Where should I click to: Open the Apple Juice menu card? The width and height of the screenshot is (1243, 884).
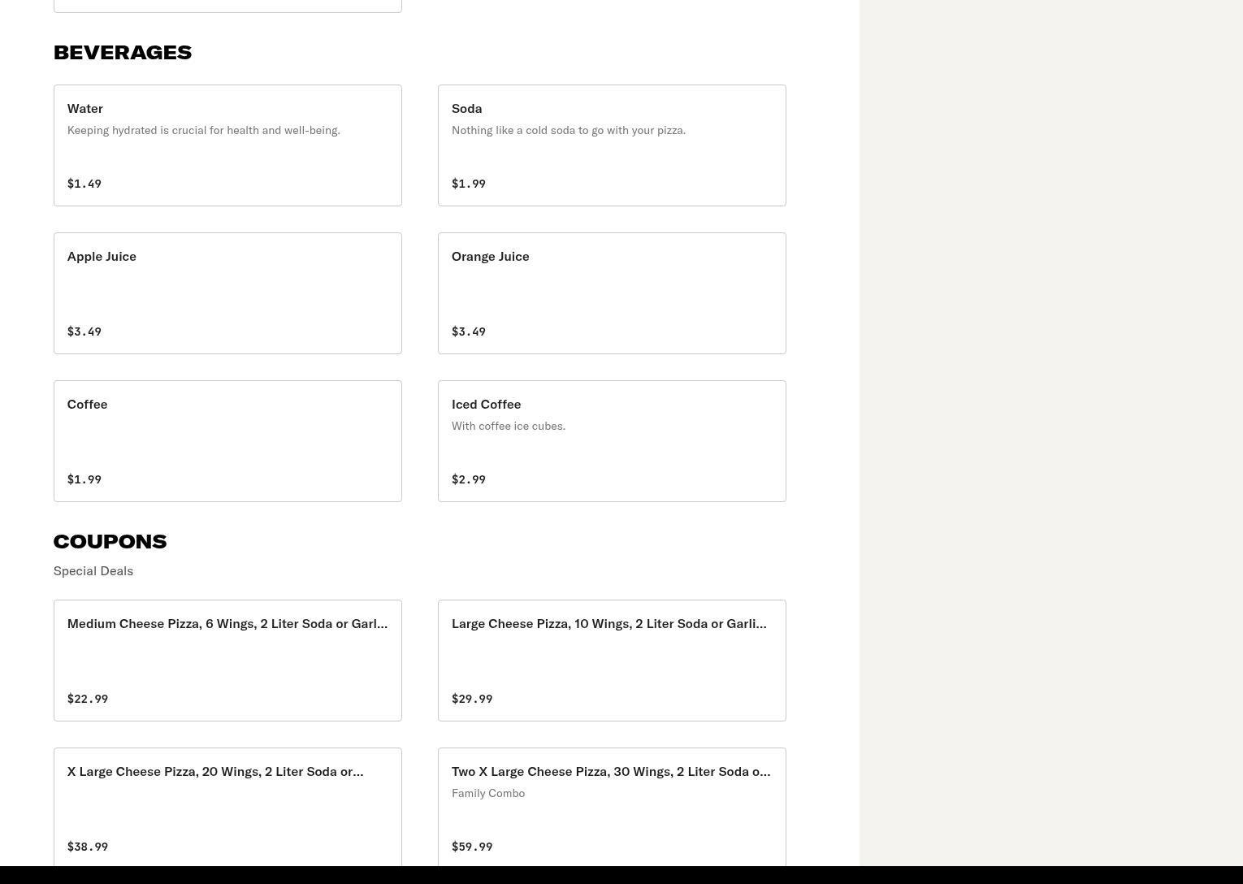227,293
